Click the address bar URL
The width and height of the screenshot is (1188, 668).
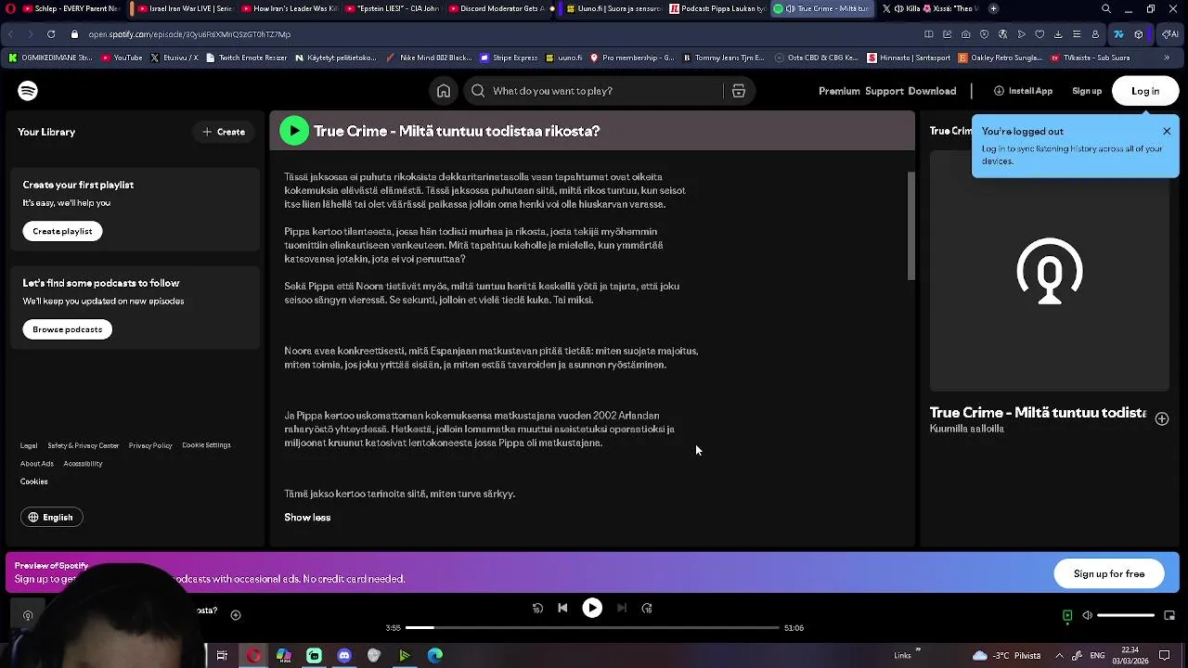tap(189, 34)
